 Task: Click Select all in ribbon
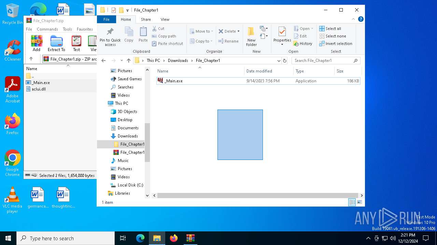(330, 29)
